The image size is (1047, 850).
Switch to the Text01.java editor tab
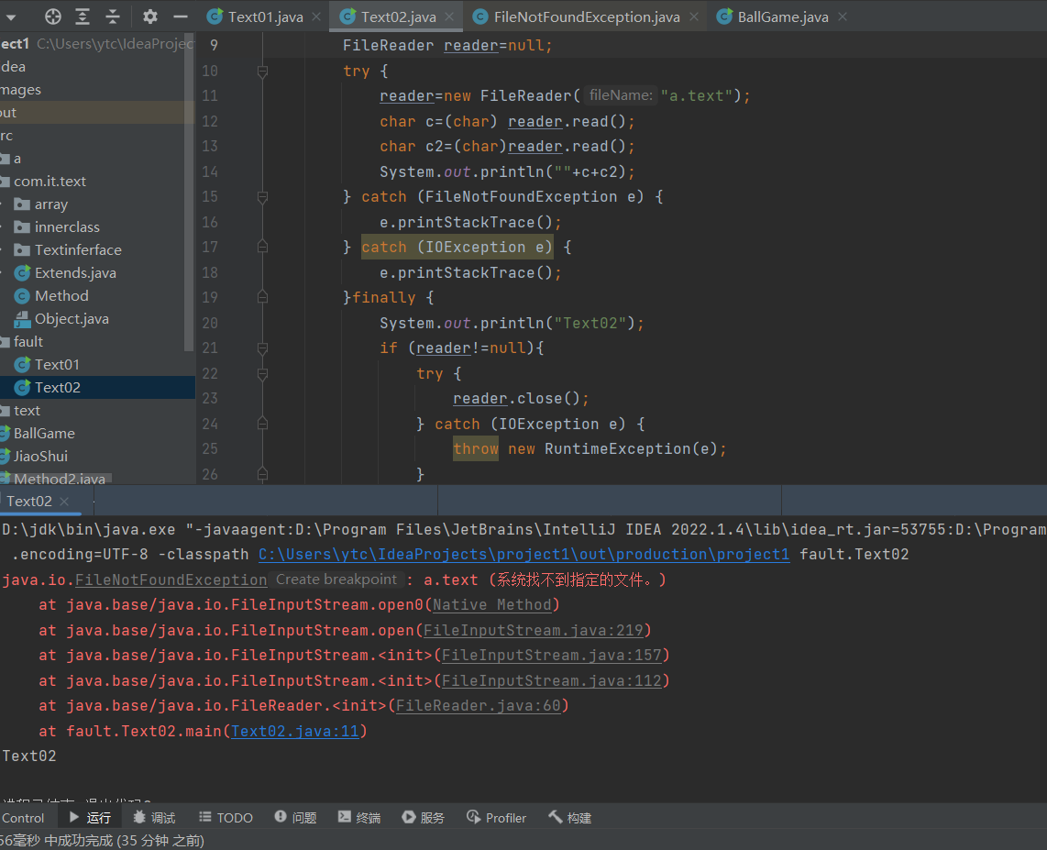pos(265,17)
